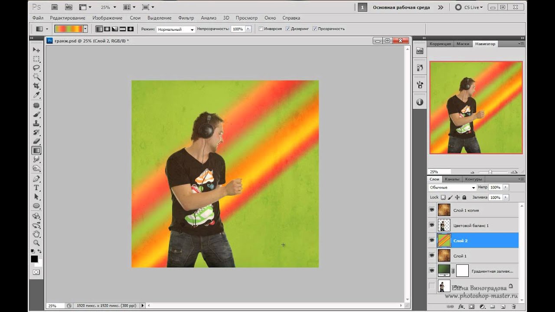Image resolution: width=555 pixels, height=312 pixels.
Task: Click the foreground color swatch
Action: (34, 259)
